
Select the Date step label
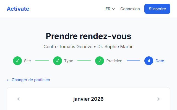[x=160, y=61]
